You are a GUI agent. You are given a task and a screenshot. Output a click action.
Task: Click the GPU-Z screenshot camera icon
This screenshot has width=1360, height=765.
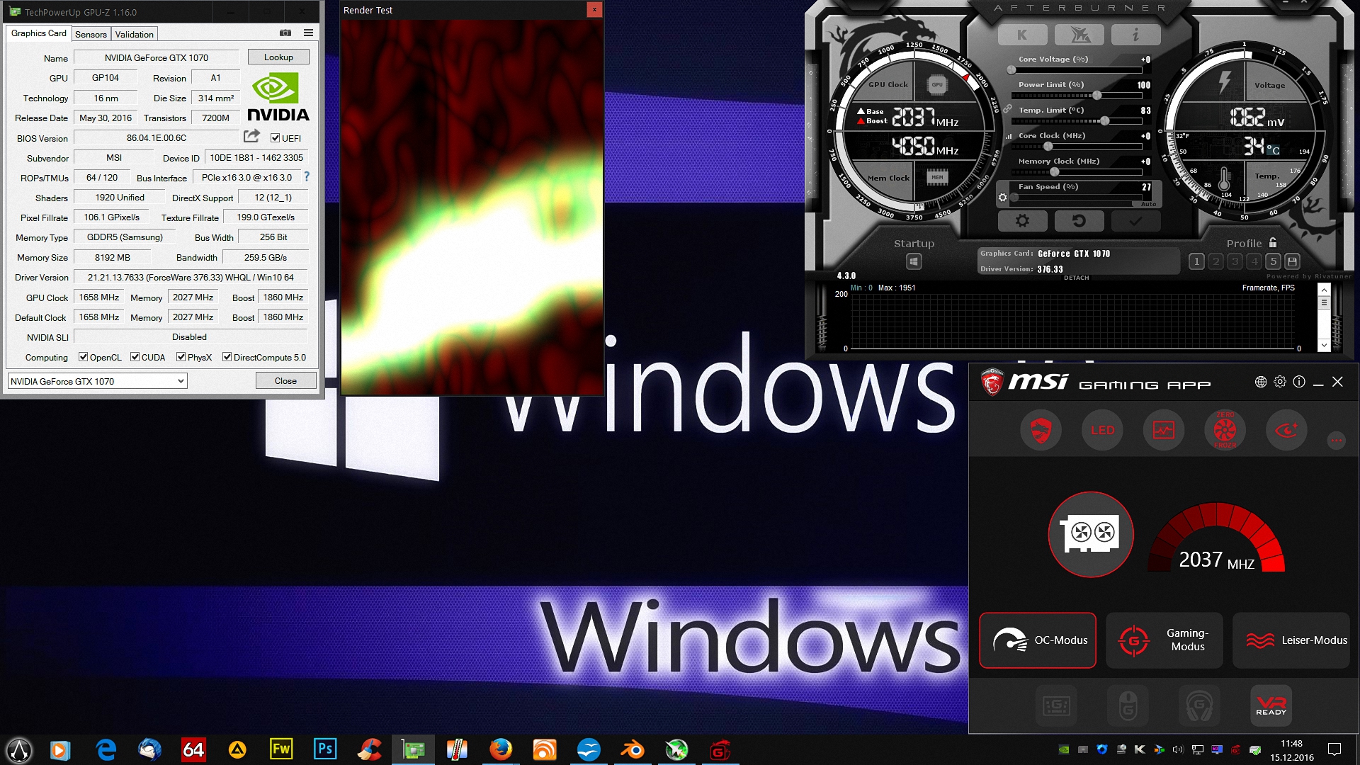(285, 33)
